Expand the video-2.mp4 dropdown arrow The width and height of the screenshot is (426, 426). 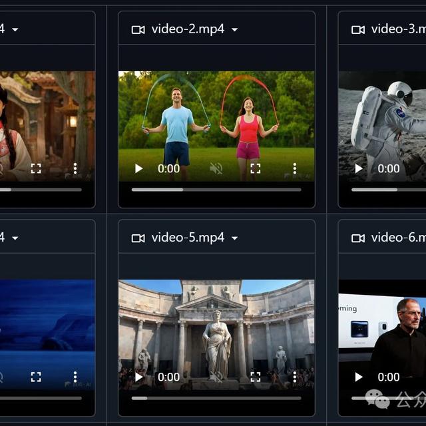pos(235,29)
